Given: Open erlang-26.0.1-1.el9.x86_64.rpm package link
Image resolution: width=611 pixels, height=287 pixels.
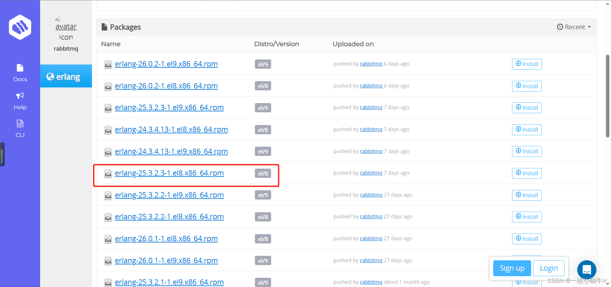Looking at the screenshot, I should tap(166, 261).
